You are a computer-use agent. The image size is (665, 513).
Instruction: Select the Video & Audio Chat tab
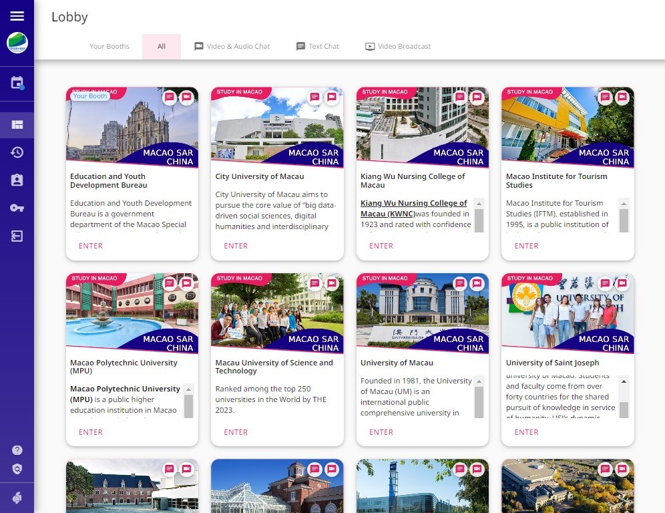232,47
